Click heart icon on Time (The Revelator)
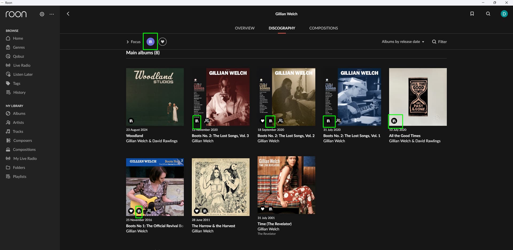This screenshot has height=250, width=513. [x=262, y=209]
